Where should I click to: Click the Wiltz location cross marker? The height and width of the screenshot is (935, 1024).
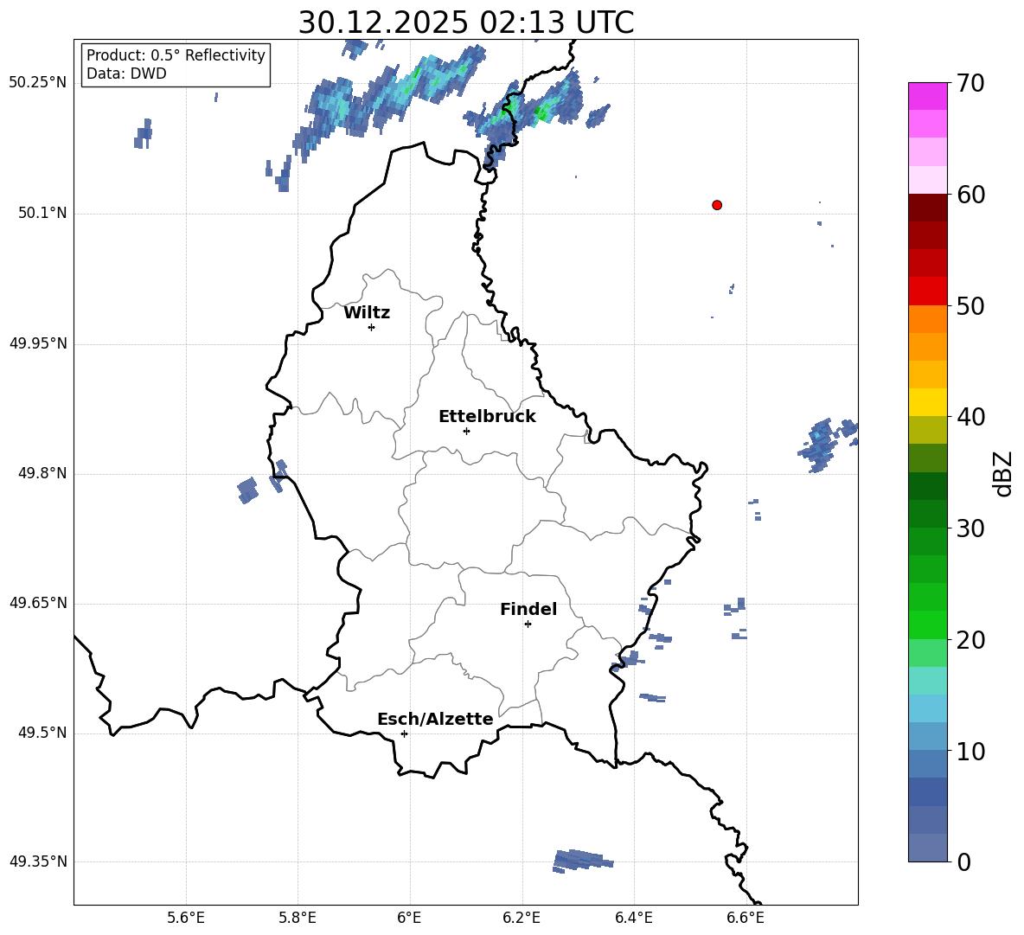coord(371,327)
